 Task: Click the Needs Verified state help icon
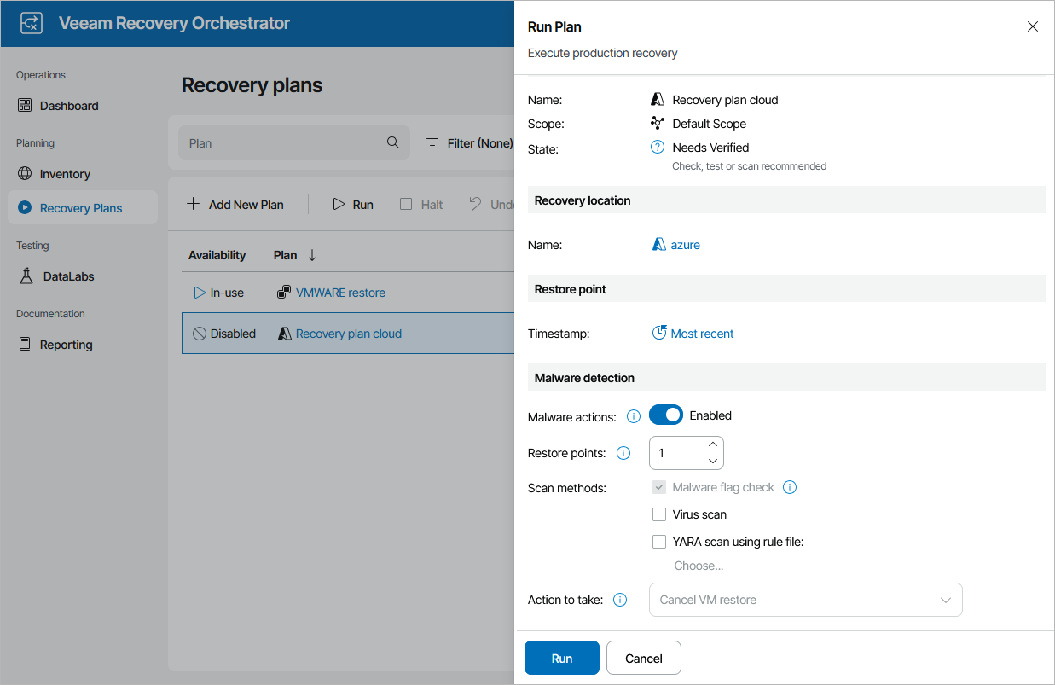coord(656,147)
